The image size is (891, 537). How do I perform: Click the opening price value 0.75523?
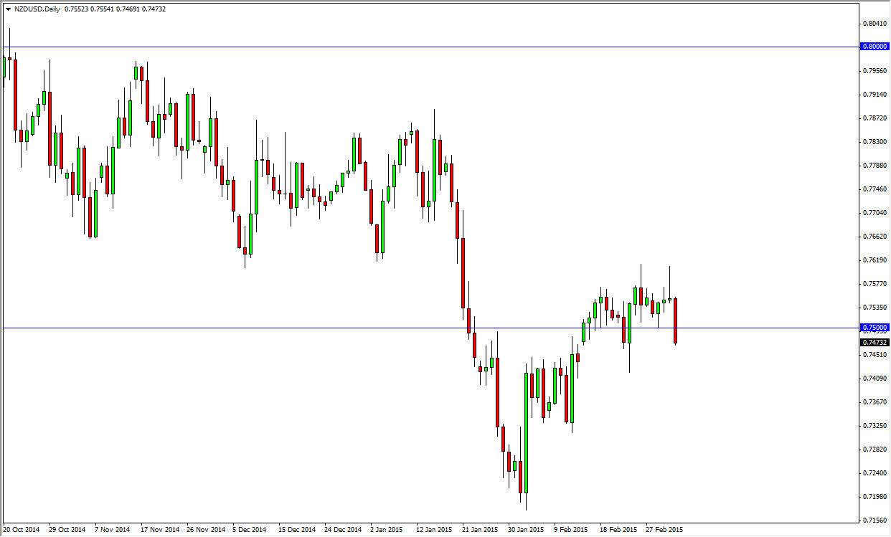77,10
